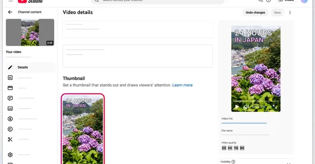Open the three-dot more options menu

(290, 13)
